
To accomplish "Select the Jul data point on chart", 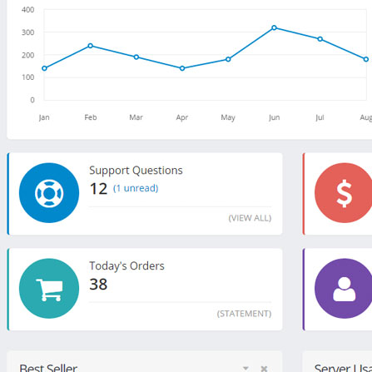I will tap(320, 39).
